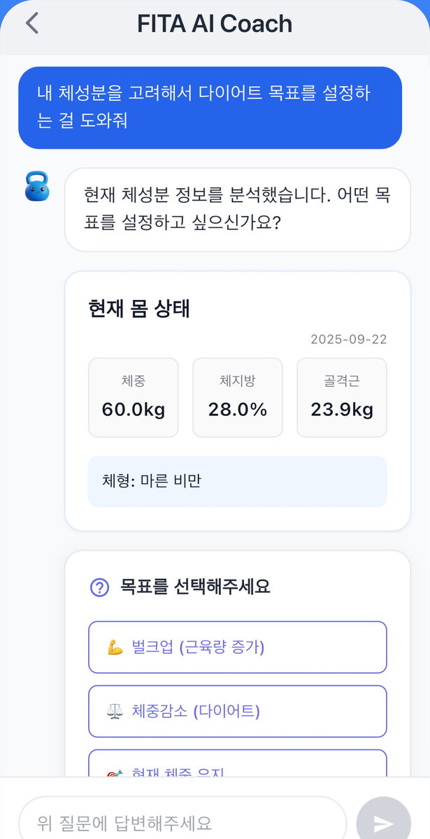Tap the FITA AI Coach title
The width and height of the screenshot is (430, 839).
[215, 24]
